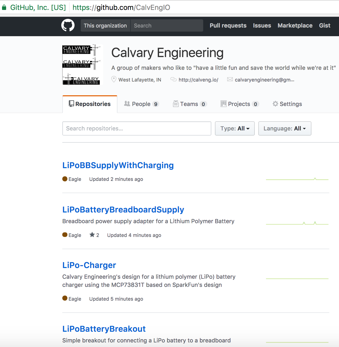Click the green secure padlock icon

tap(4, 7)
